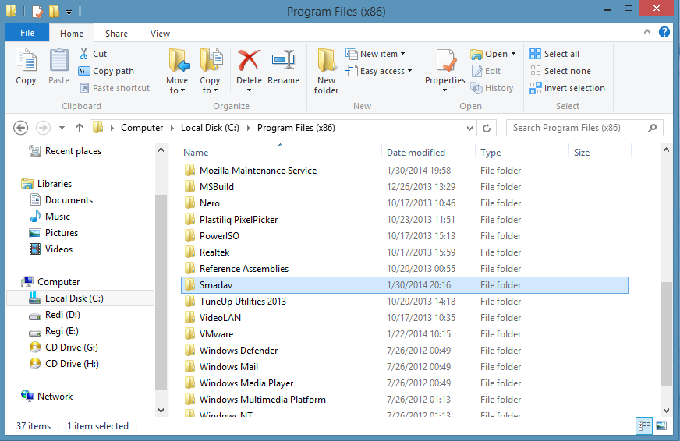680x441 pixels.
Task: Click the Cut scissors icon
Action: coord(83,54)
